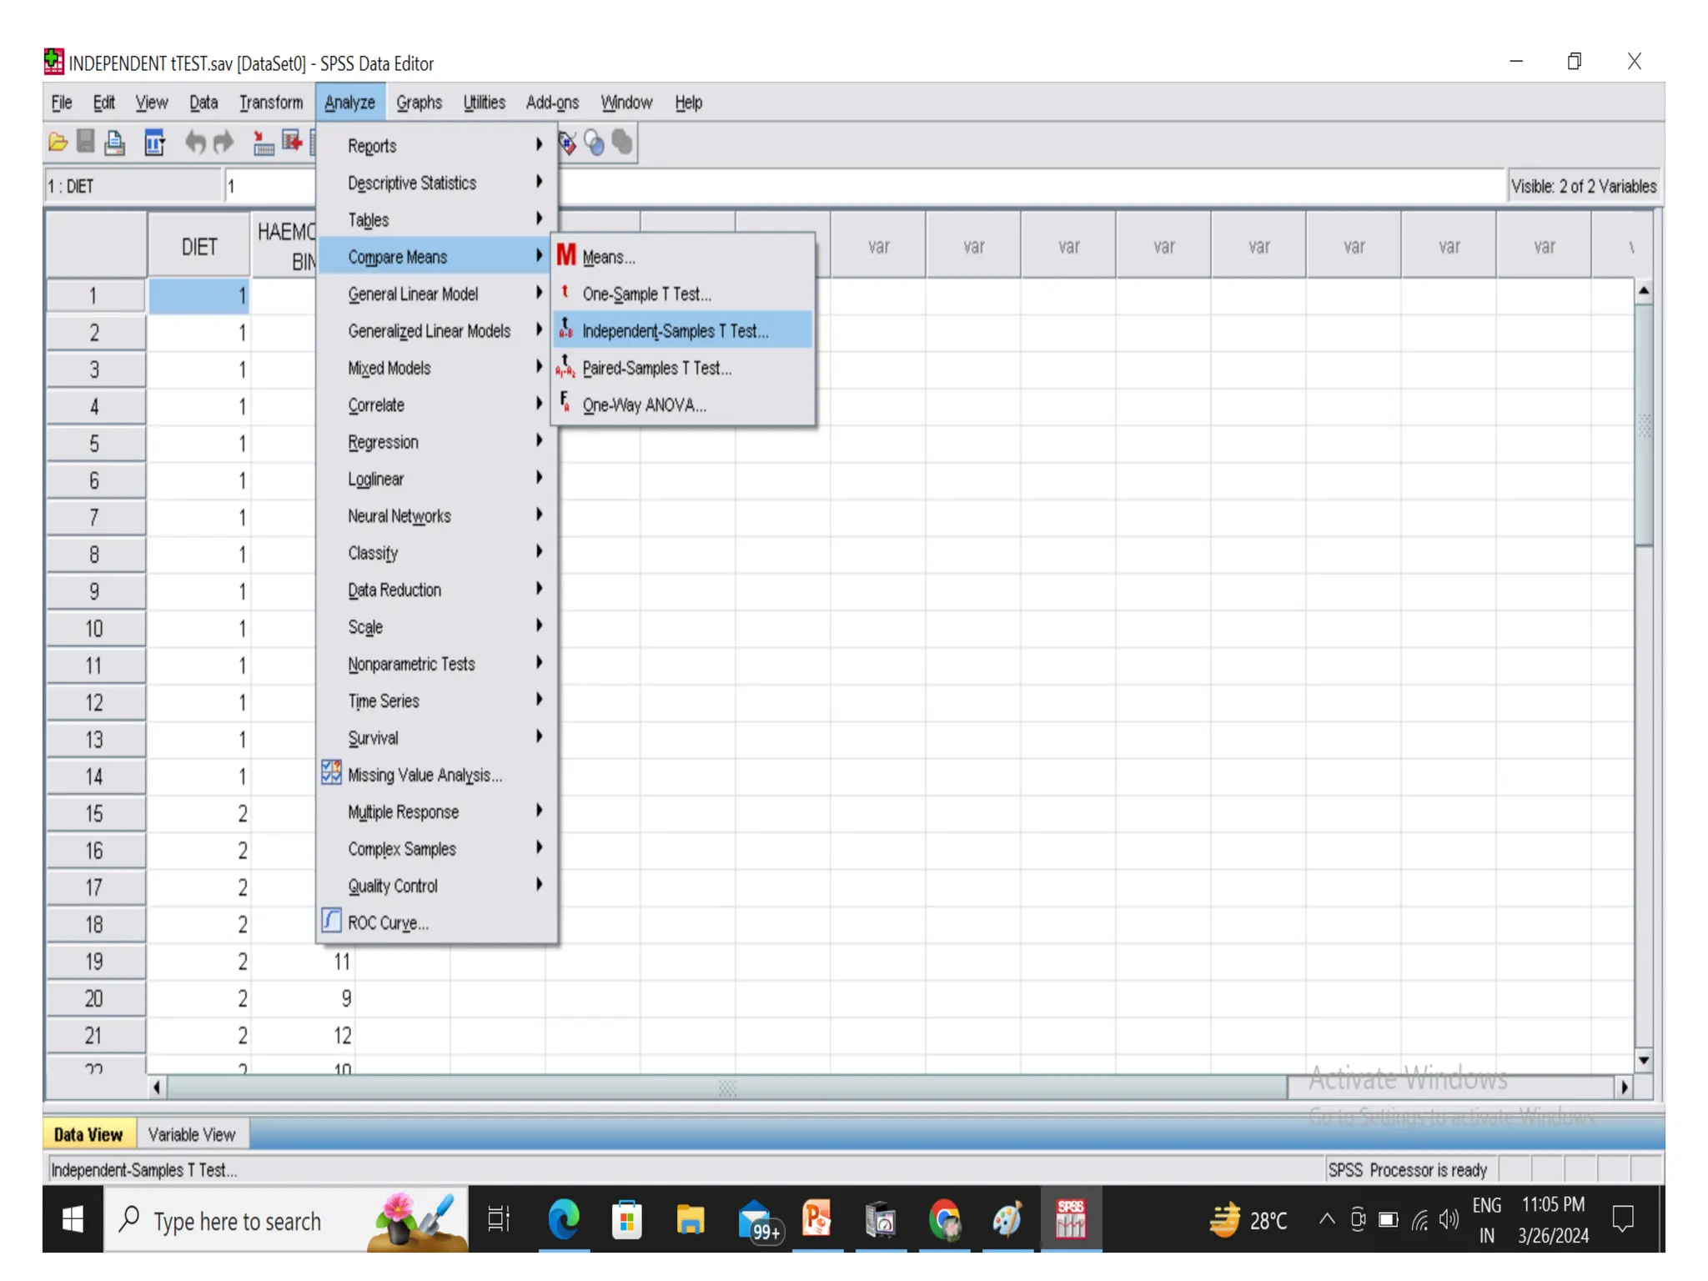This screenshot has width=1708, height=1281.
Task: Click the Go to variable toolbar icon
Action: 292,143
